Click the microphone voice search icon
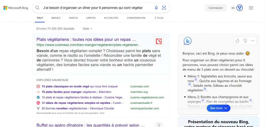266x127 pixels. (x=156, y=8)
